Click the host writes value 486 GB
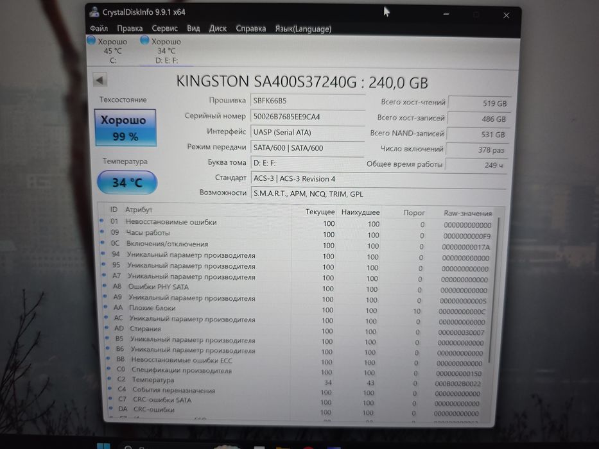The width and height of the screenshot is (599, 449). point(479,119)
